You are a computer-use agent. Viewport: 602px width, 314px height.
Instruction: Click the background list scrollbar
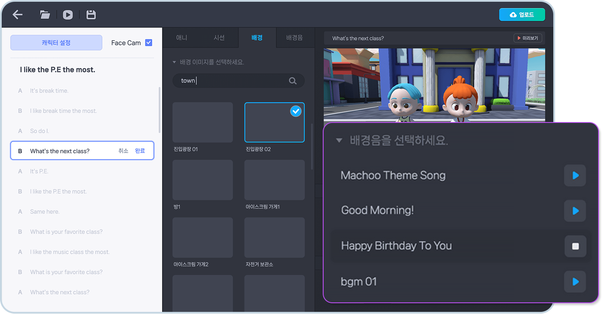pos(312,147)
